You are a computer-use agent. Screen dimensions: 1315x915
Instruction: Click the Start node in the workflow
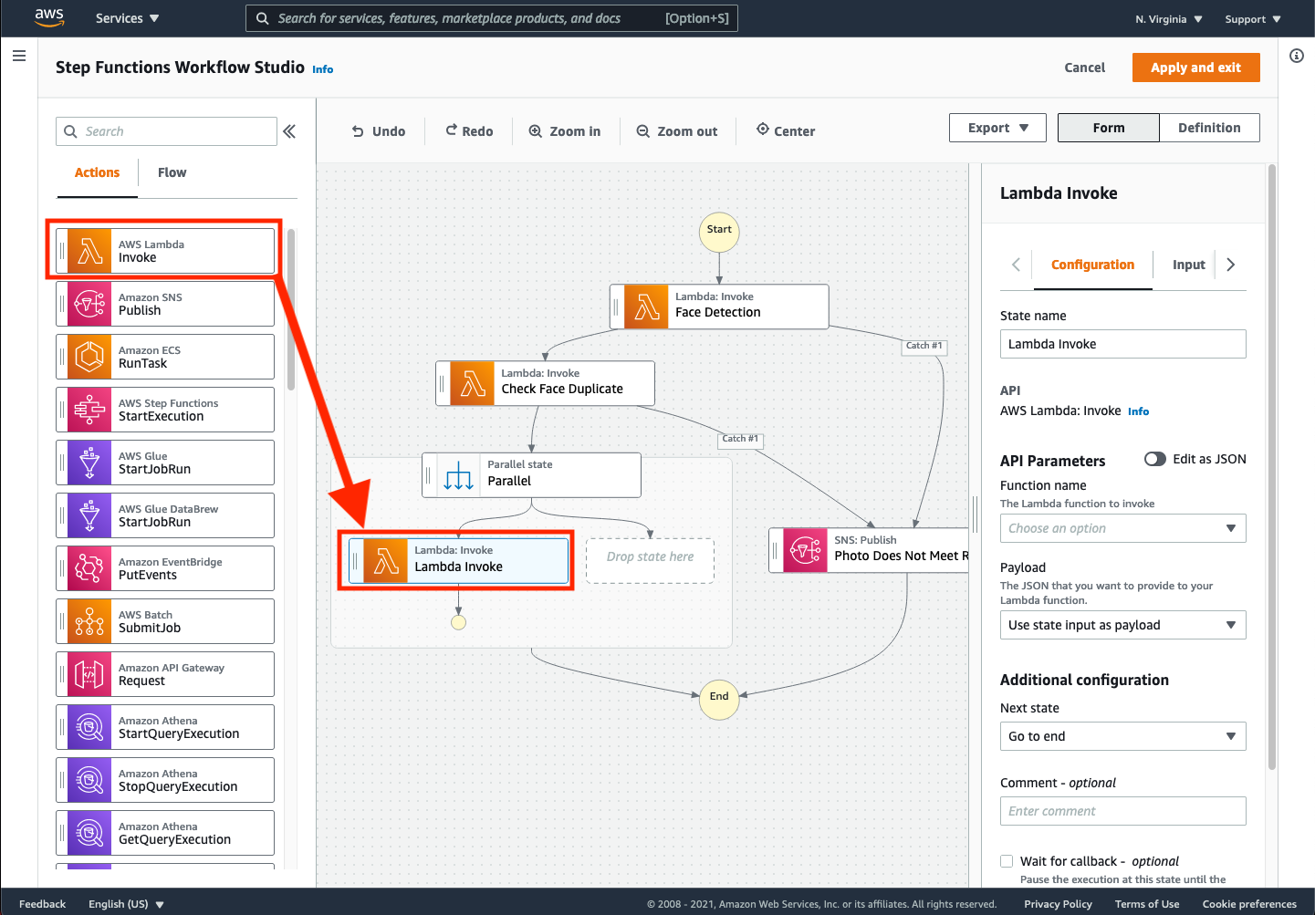click(x=719, y=231)
